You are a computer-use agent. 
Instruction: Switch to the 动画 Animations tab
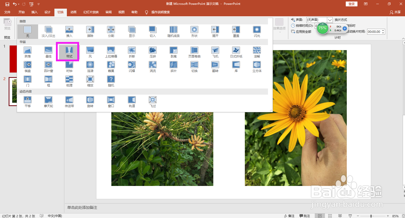point(73,12)
